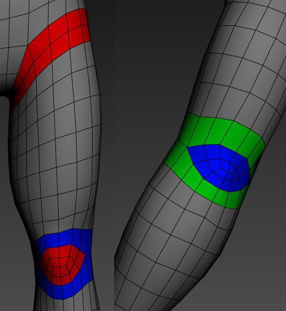
Task: Pick the blue elbow polygroup patch
Action: pos(219,167)
